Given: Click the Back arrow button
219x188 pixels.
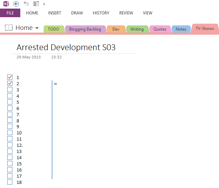Looking at the screenshot, I should point(16,4).
